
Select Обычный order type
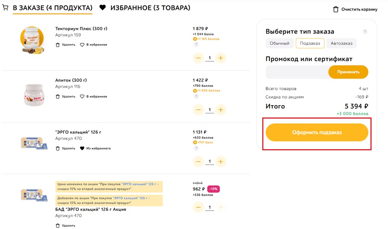pyautogui.click(x=279, y=43)
